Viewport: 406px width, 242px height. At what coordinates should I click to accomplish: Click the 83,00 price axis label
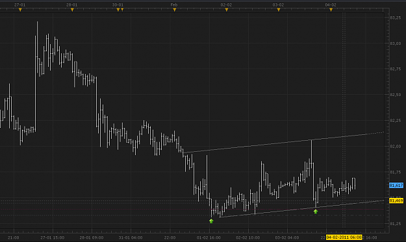(396, 43)
